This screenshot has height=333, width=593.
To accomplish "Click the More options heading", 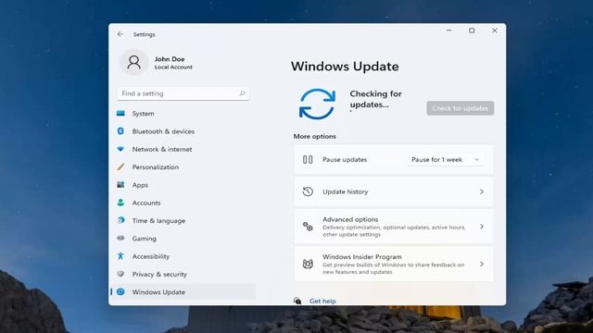I will click(315, 136).
